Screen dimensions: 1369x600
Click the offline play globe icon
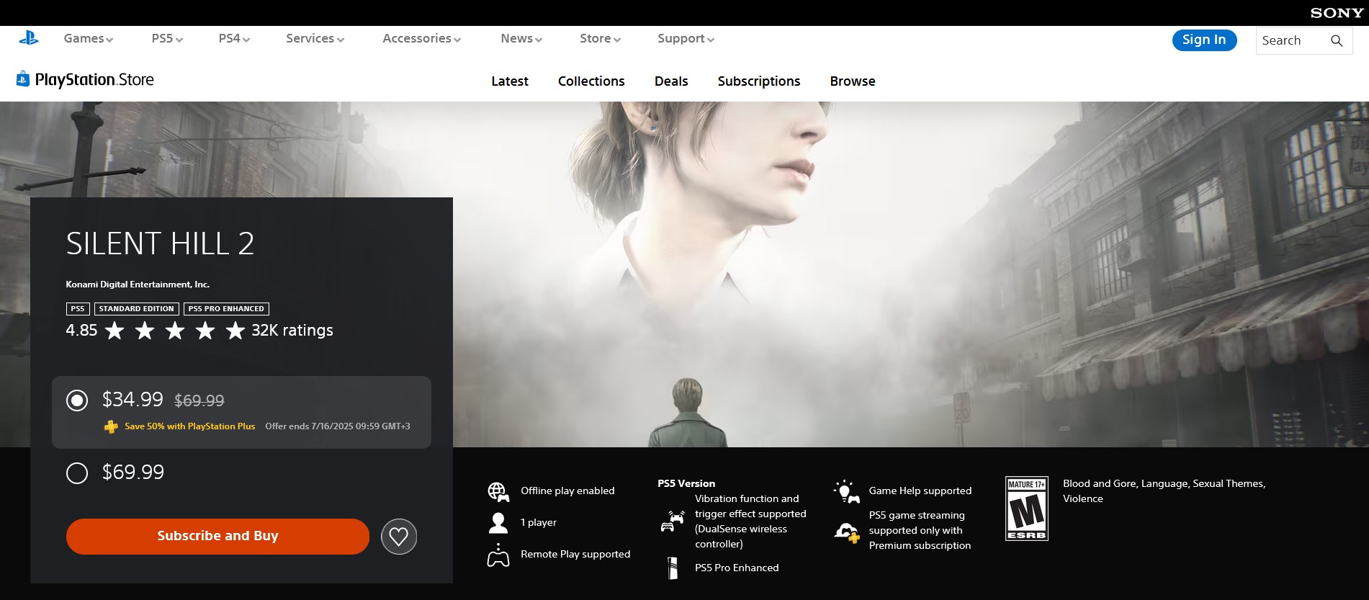pyautogui.click(x=498, y=492)
